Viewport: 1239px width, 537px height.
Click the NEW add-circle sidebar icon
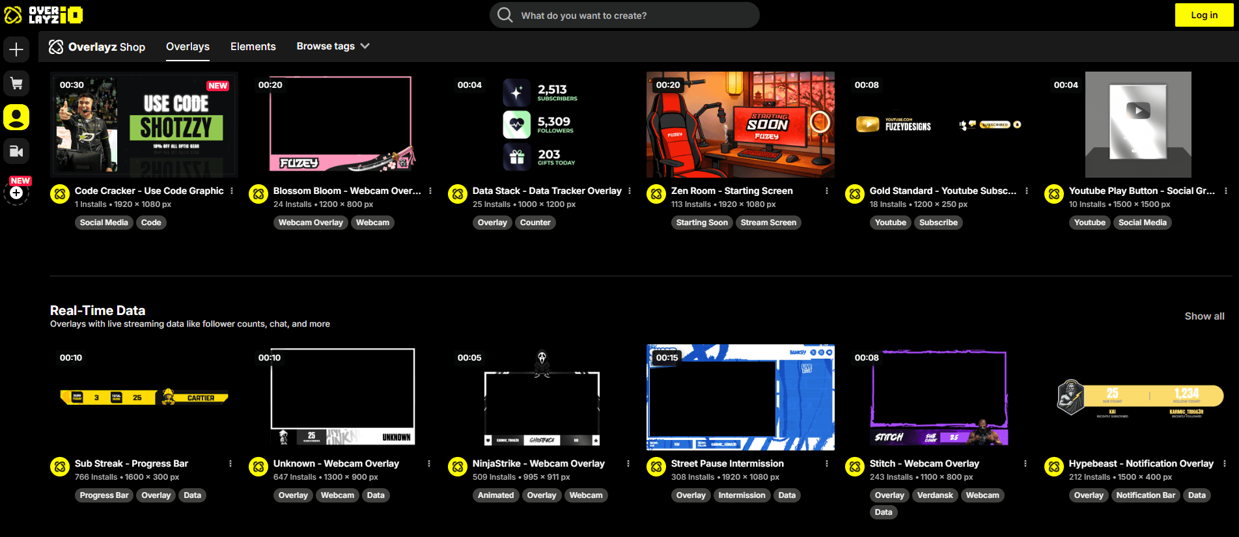[16, 193]
